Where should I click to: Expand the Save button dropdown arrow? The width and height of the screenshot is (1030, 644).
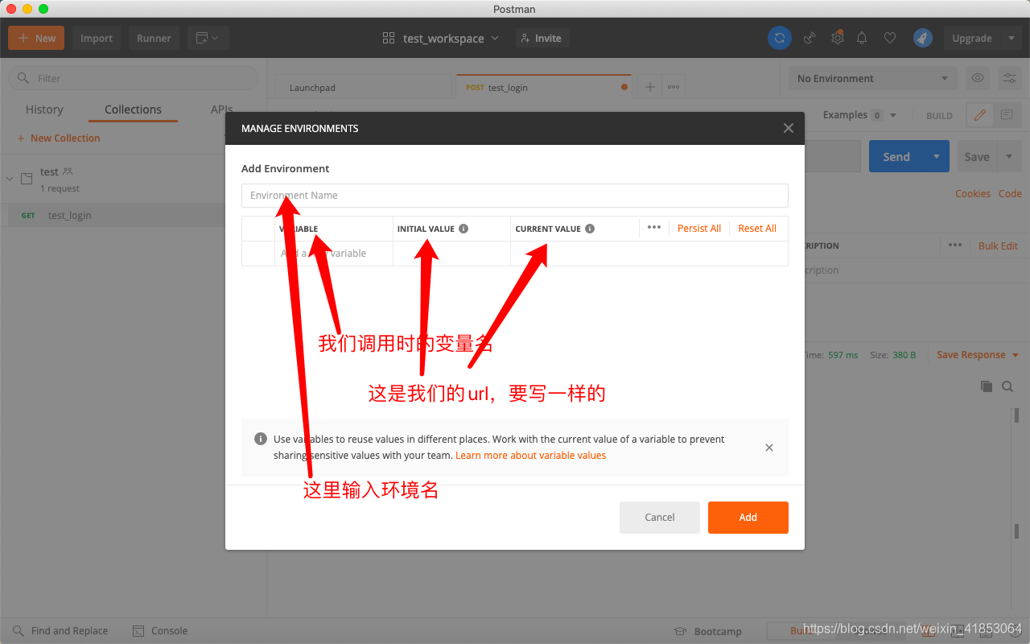1009,156
